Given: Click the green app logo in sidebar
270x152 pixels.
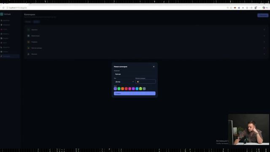Looking at the screenshot, I should [2, 14].
